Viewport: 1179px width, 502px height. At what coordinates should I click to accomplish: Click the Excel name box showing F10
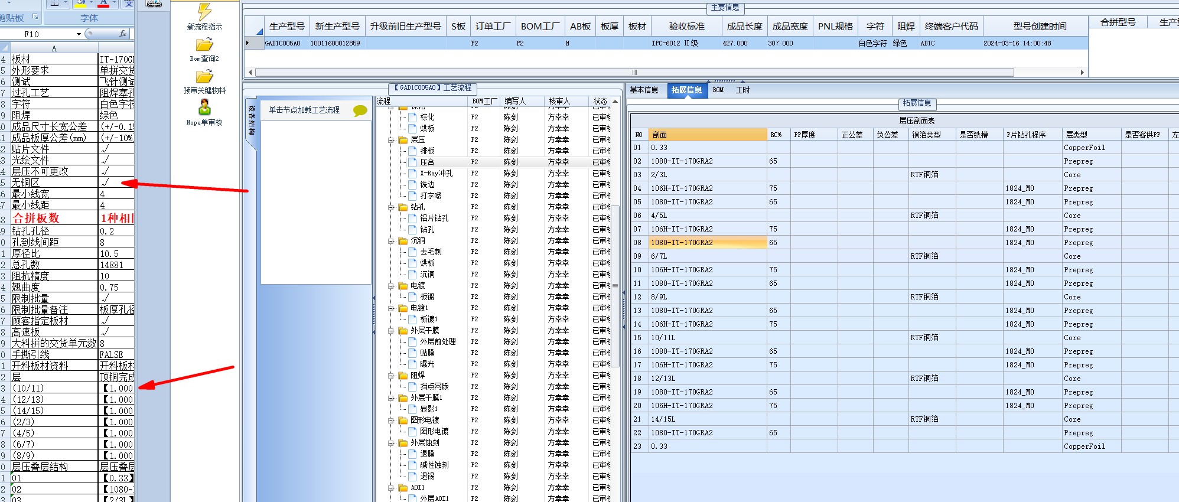point(38,34)
